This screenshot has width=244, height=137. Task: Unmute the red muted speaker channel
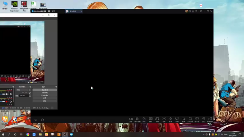(7, 102)
